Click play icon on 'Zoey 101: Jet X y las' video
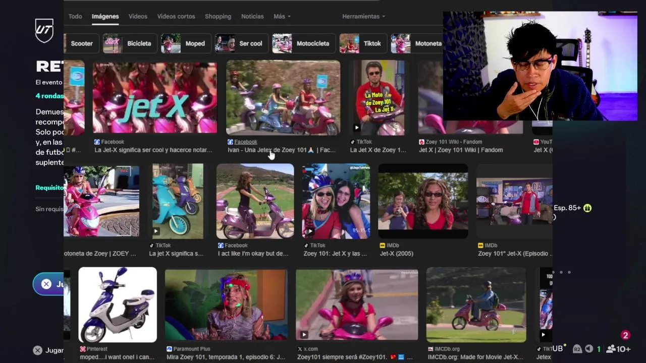The height and width of the screenshot is (363, 646). click(309, 231)
